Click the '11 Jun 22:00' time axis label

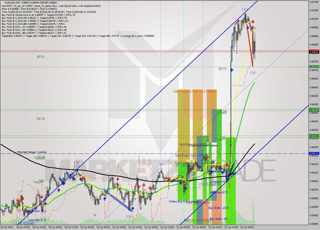coord(167,227)
